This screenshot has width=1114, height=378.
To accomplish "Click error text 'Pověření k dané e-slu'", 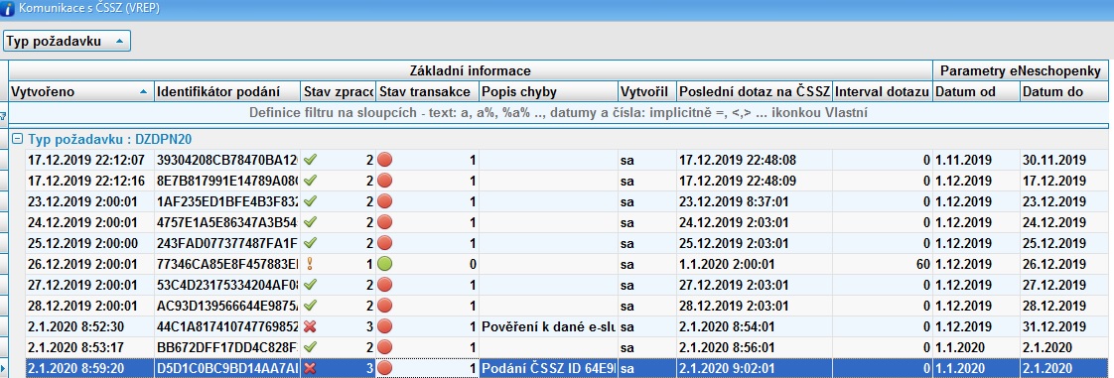I will pyautogui.click(x=548, y=326).
